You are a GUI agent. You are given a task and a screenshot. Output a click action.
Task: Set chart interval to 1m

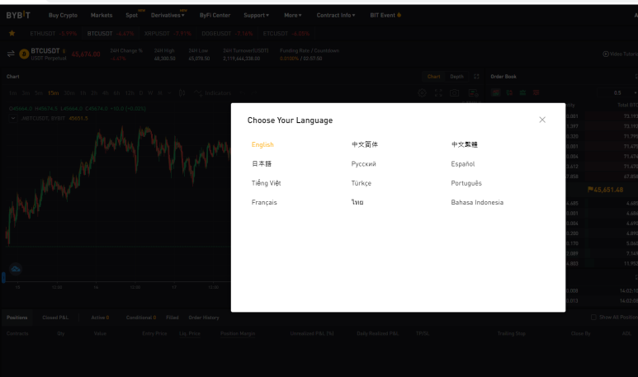tap(12, 93)
